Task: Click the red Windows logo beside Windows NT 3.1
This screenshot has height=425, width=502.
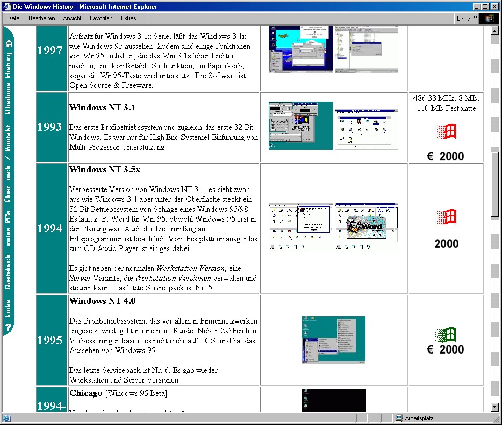Action: pos(446,131)
